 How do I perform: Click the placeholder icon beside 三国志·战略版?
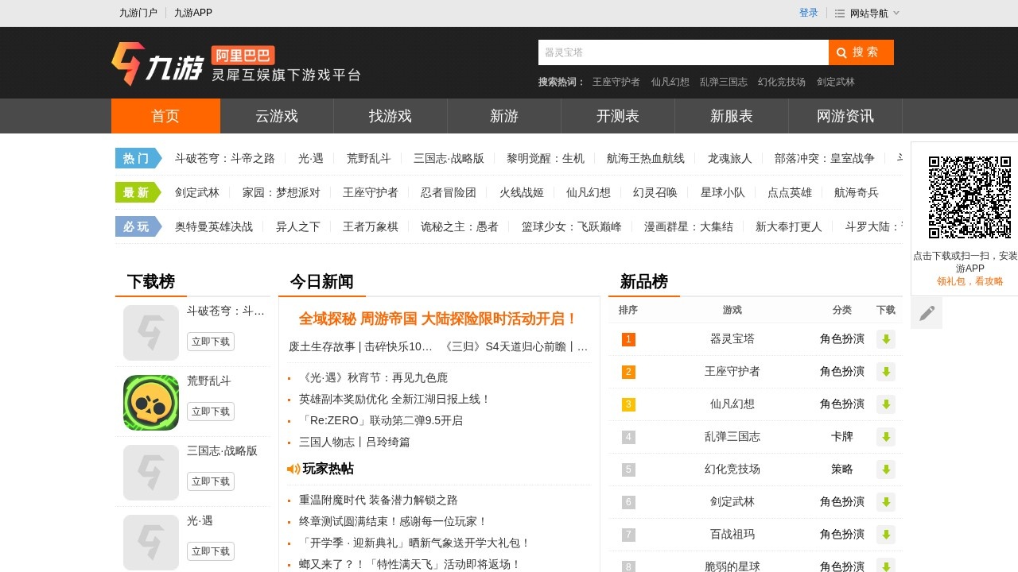pos(151,473)
